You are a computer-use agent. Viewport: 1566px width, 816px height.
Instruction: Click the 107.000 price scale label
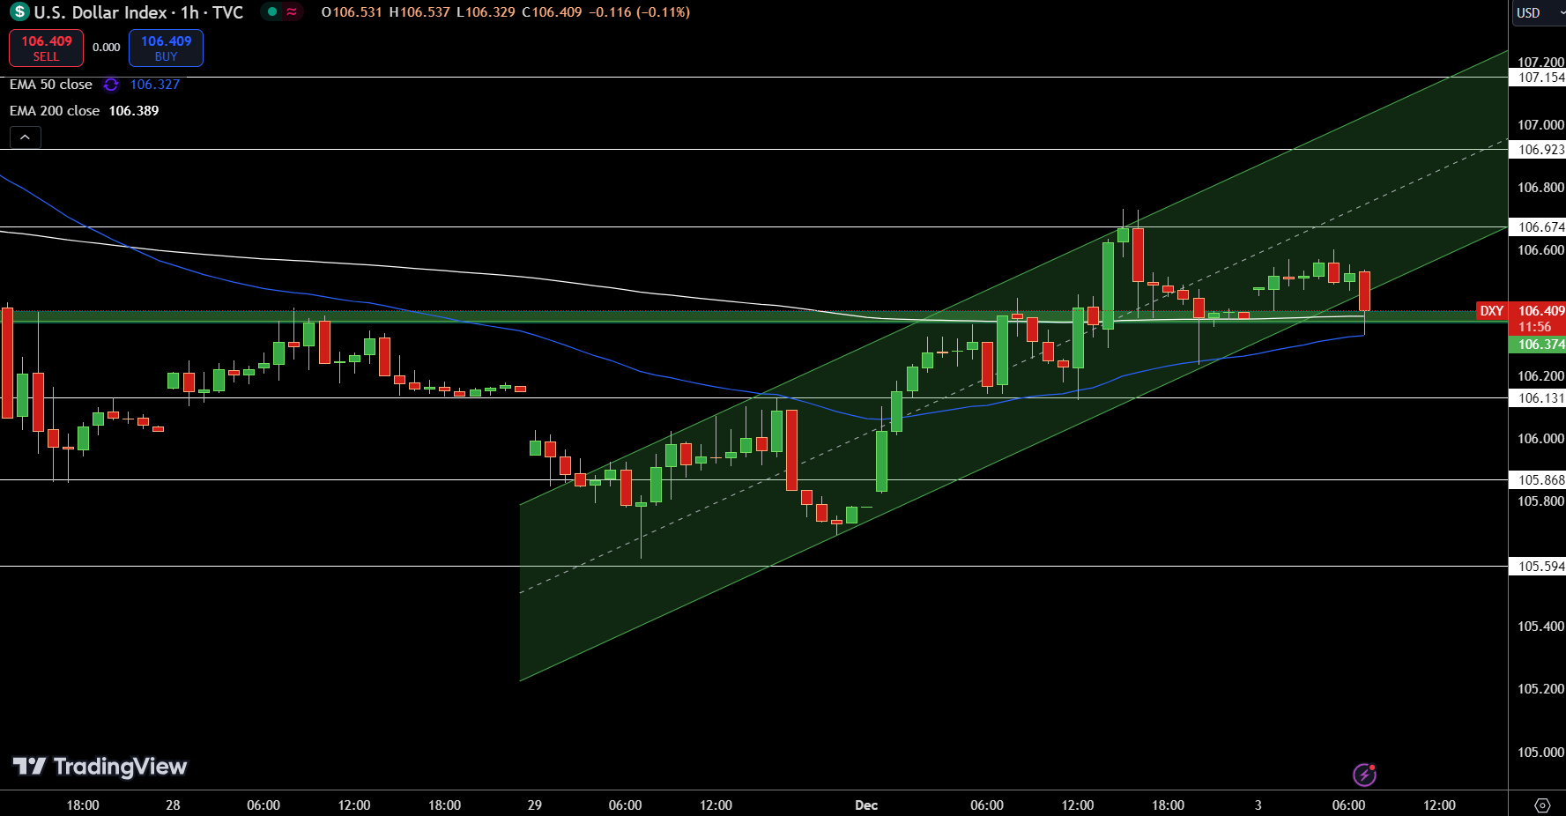pos(1540,125)
